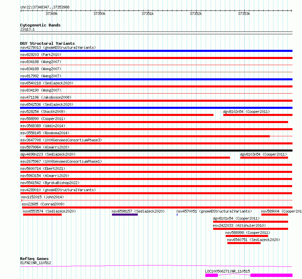Image resolution: width=302 pixels, height=279 pixels.
Task: Click the chr22:37348347..37353988 coordinate label
Action: (45, 7)
